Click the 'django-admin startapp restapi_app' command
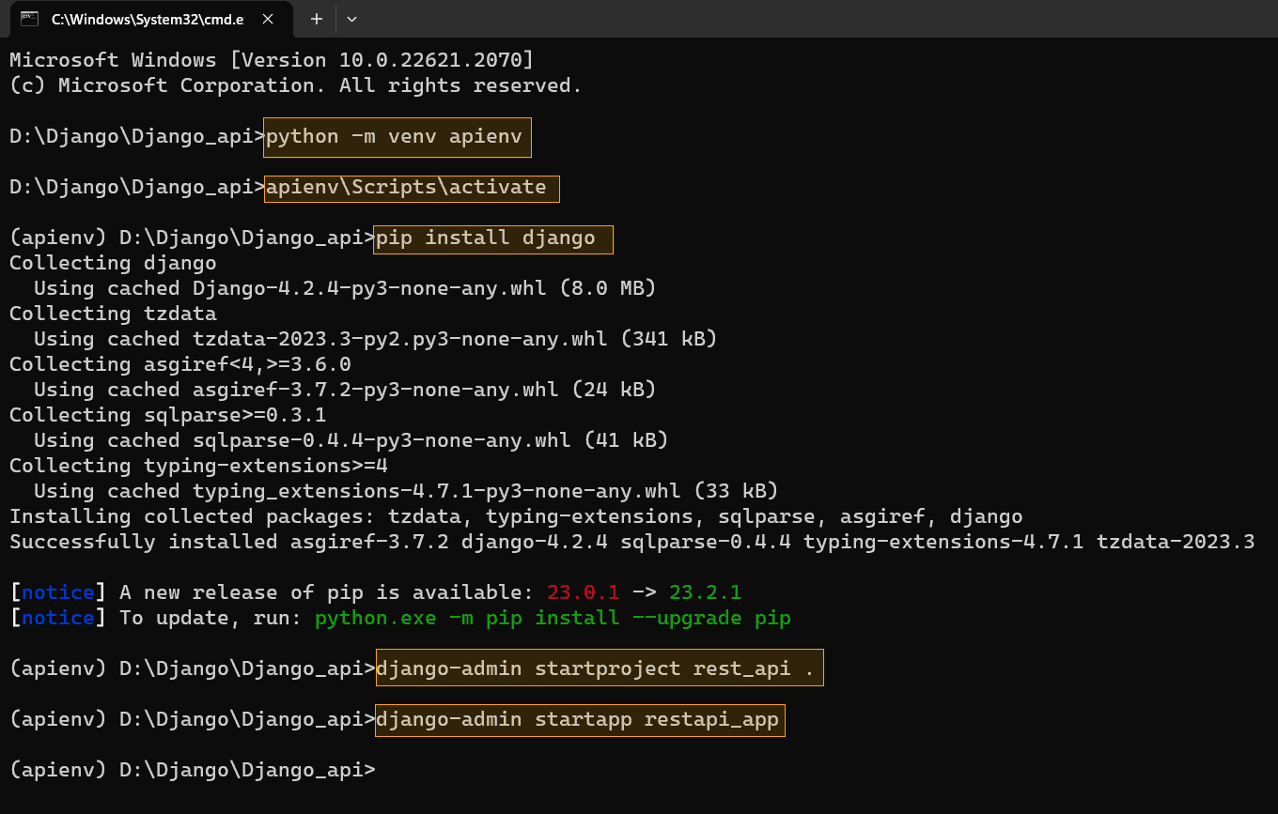Viewport: 1278px width, 814px height. coord(577,719)
